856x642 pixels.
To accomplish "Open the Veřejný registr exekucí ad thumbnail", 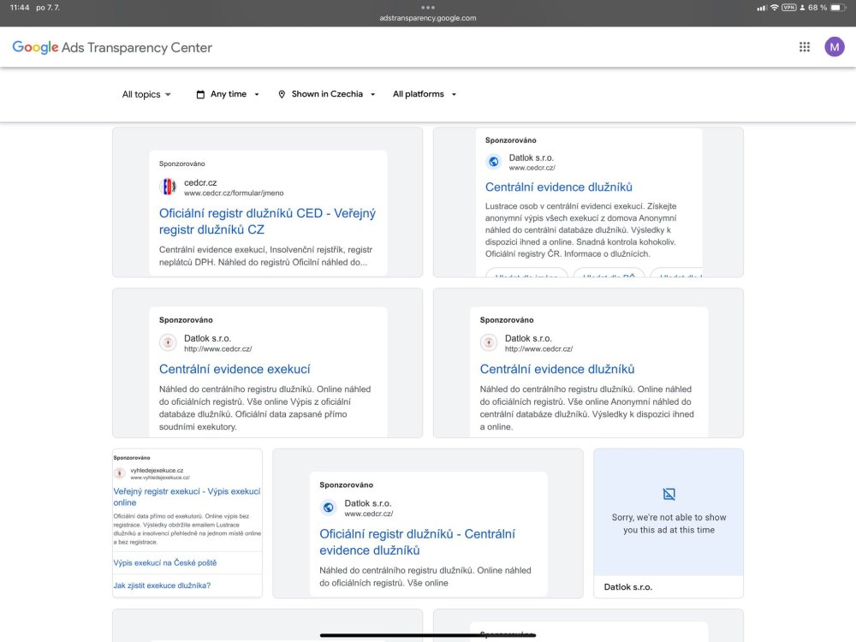I will (187, 497).
